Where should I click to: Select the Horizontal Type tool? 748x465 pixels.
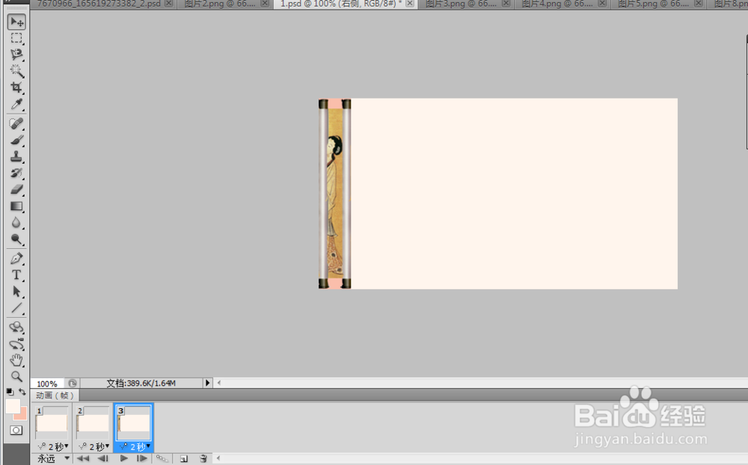[x=16, y=275]
